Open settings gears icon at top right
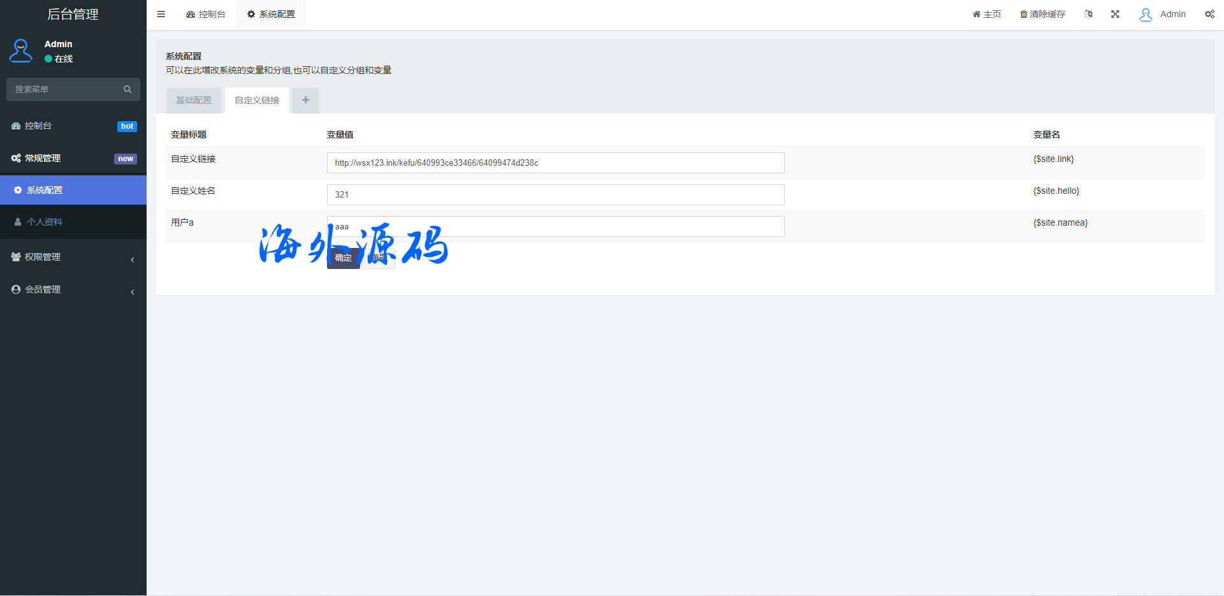This screenshot has height=596, width=1224. [x=1209, y=14]
